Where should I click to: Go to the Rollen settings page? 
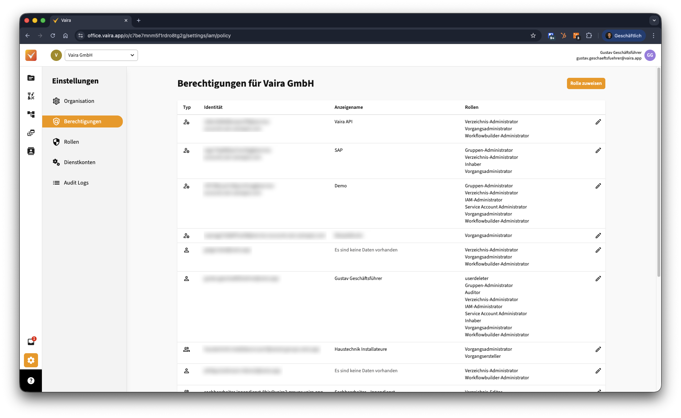click(x=71, y=142)
